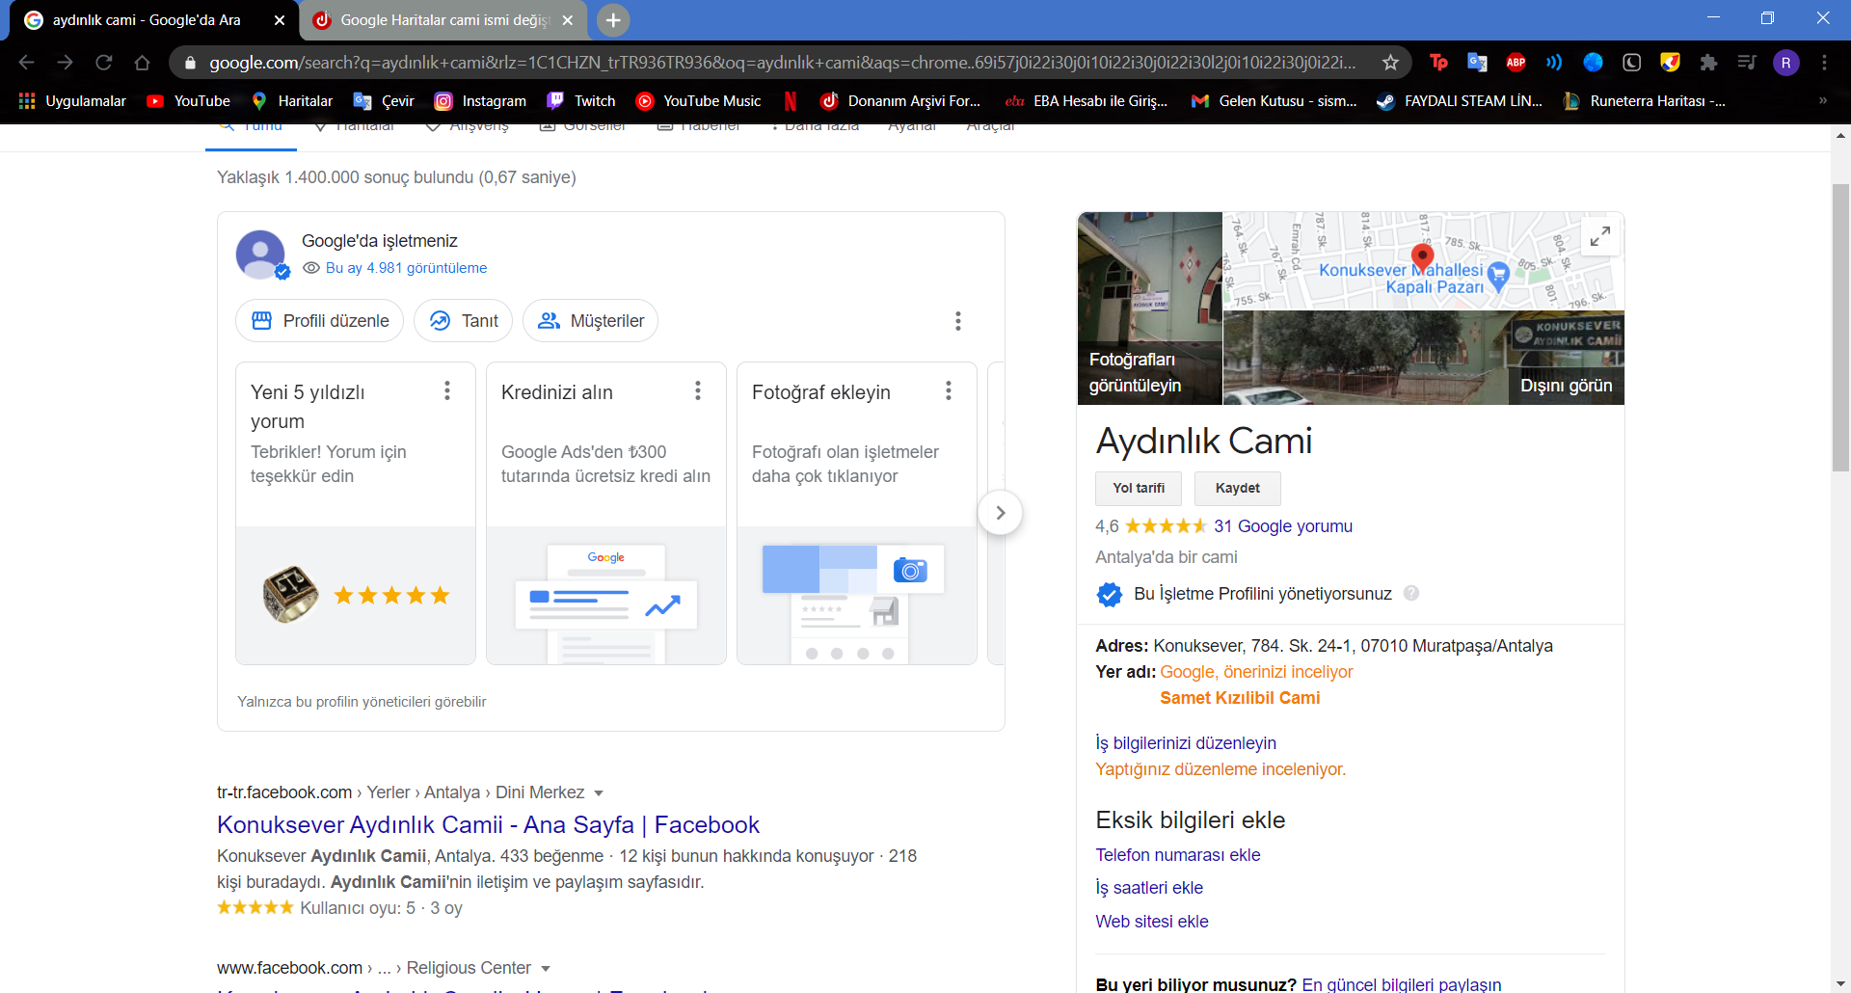The image size is (1851, 993).
Task: Open the Fotoğrafları görüntüleyin photo thumbnail
Action: point(1150,309)
